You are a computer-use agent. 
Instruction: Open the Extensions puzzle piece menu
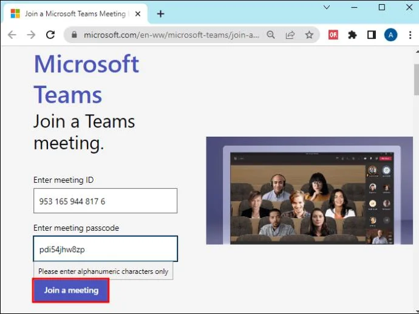click(x=352, y=35)
